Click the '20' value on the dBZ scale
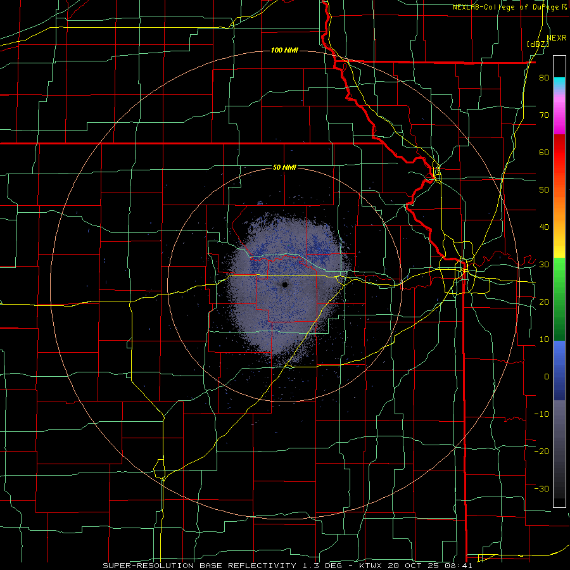 coord(544,301)
